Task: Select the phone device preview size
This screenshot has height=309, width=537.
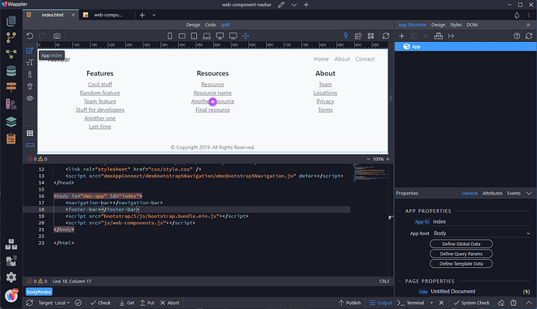Action: coord(170,36)
